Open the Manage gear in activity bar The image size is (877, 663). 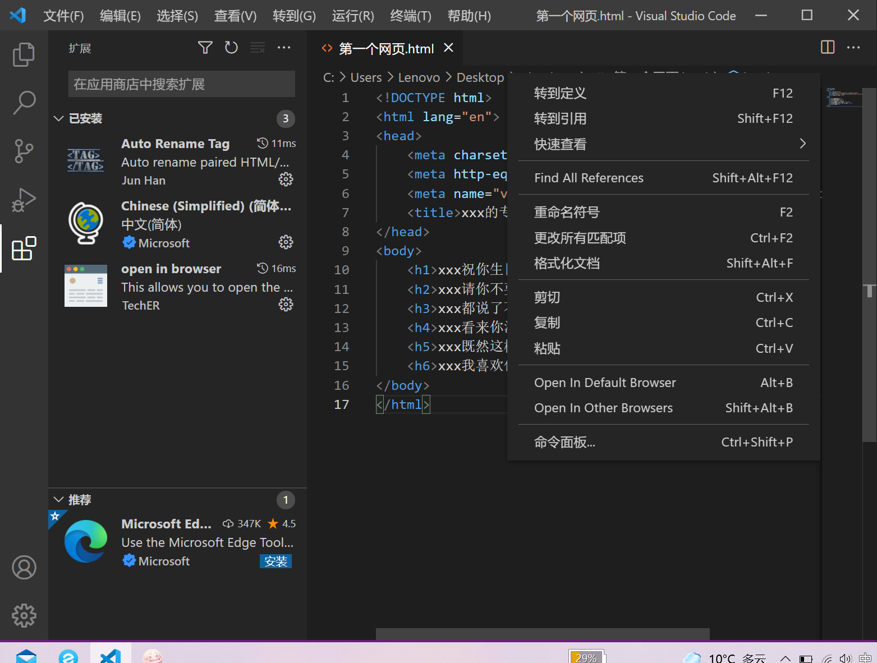[24, 615]
